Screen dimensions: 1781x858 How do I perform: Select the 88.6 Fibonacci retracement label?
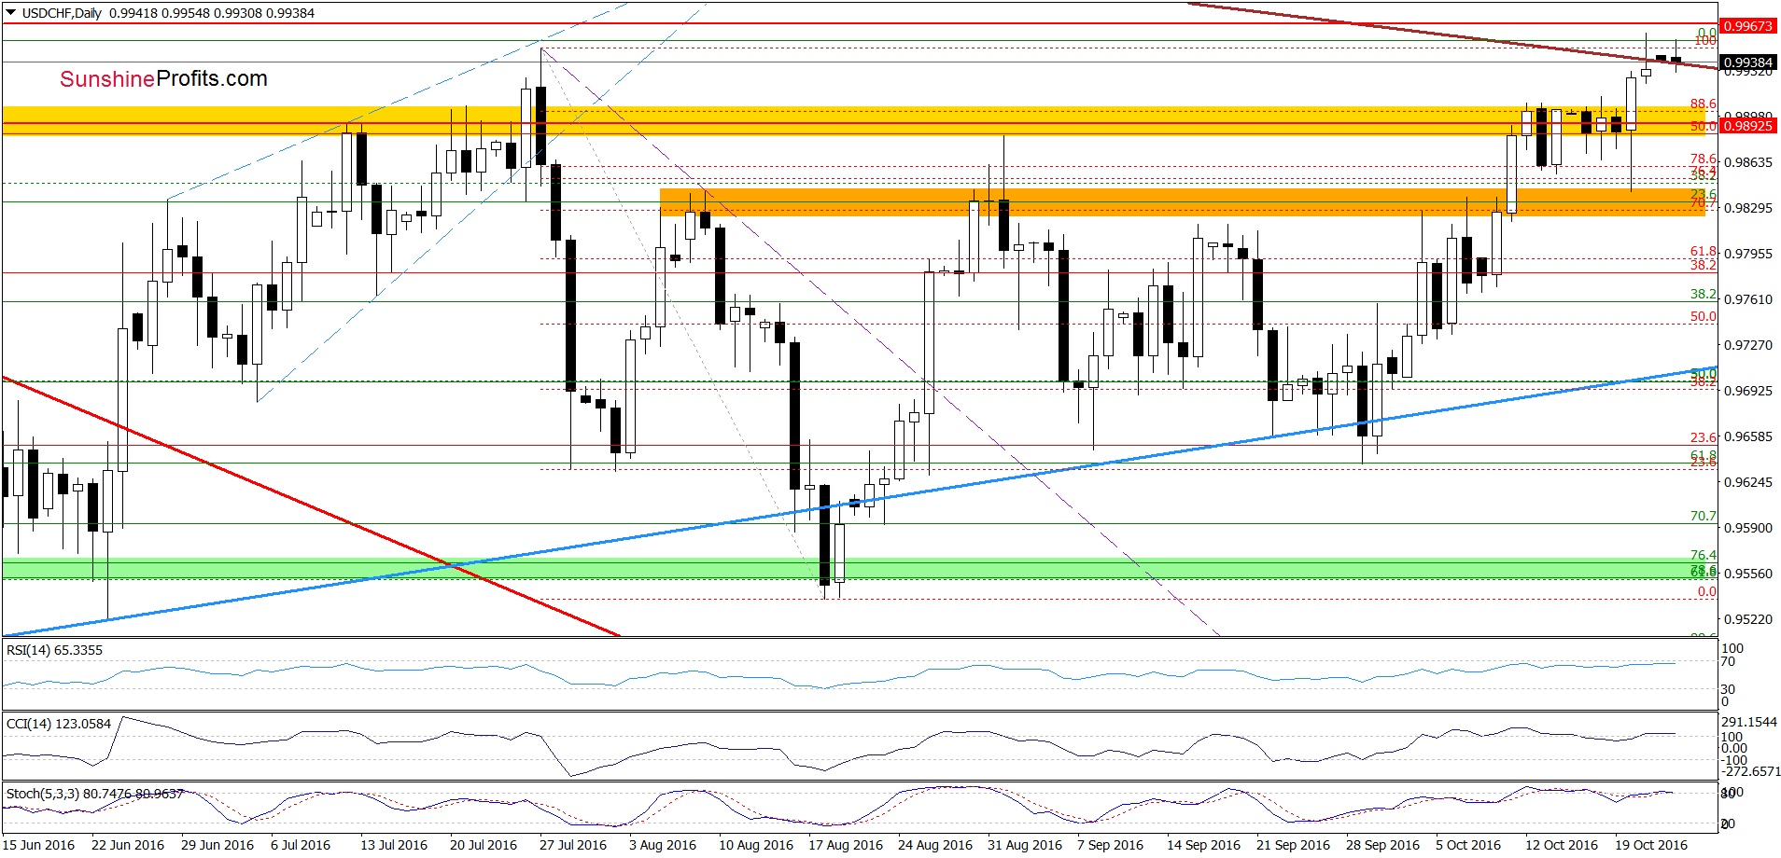1704,104
